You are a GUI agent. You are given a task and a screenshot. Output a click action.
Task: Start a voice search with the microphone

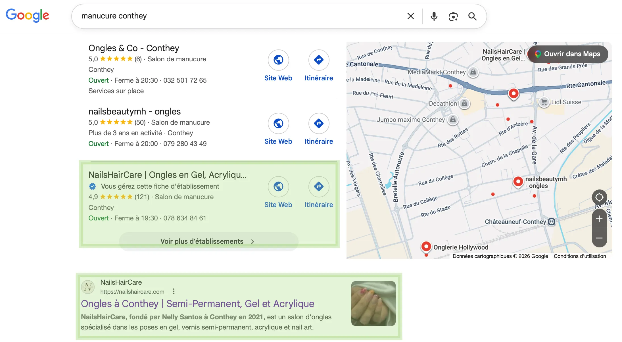tap(434, 16)
